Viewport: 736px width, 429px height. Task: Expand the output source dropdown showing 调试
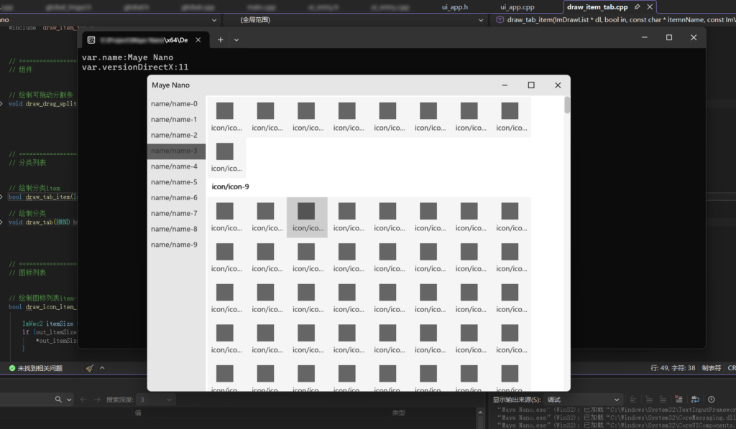point(582,400)
